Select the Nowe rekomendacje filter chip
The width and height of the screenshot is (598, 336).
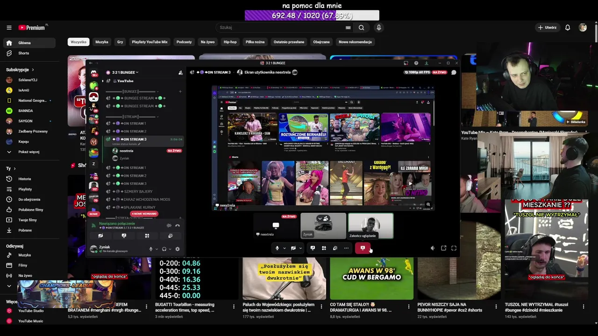pyautogui.click(x=355, y=42)
